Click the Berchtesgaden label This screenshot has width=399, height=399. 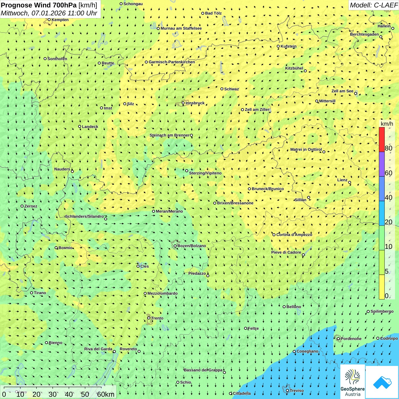tap(365, 34)
